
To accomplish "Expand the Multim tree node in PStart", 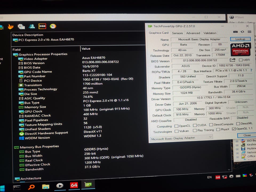I will click(x=237, y=149).
